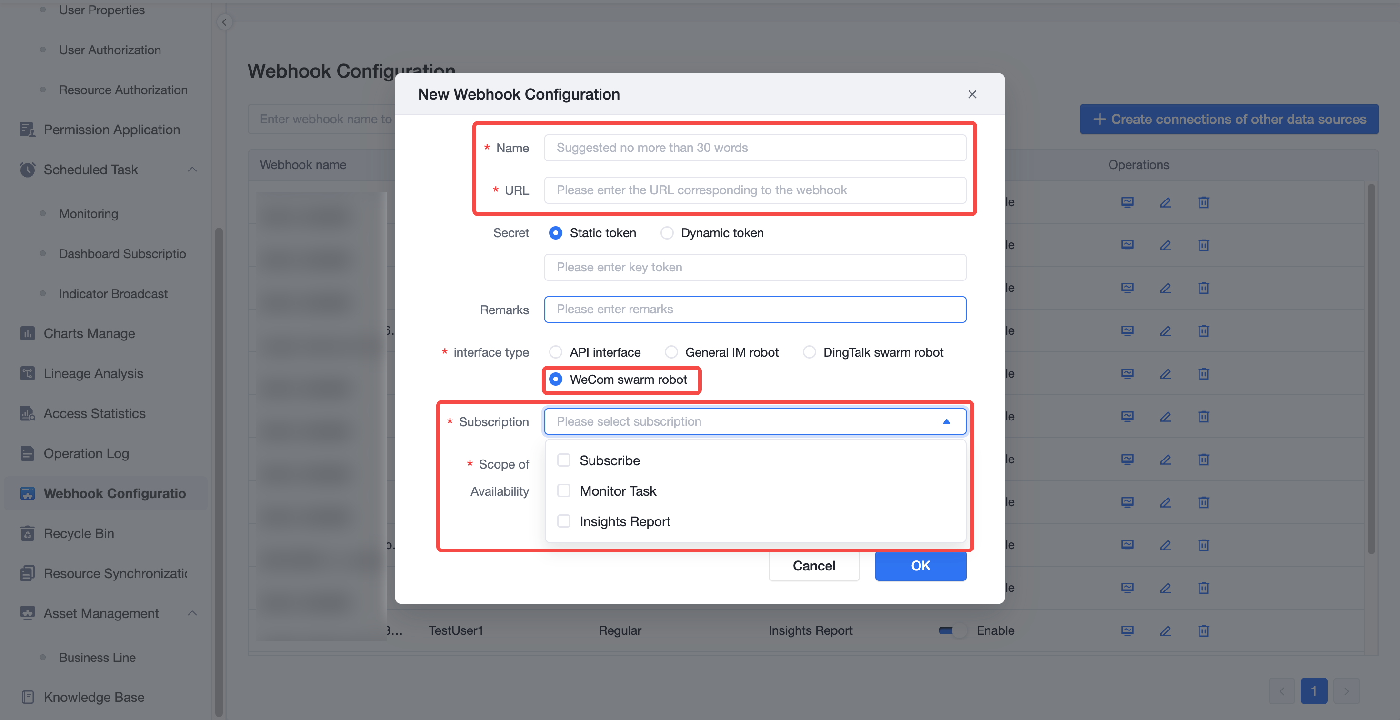This screenshot has height=720, width=1400.
Task: Click the Charts Manage sidebar icon
Action: [27, 333]
